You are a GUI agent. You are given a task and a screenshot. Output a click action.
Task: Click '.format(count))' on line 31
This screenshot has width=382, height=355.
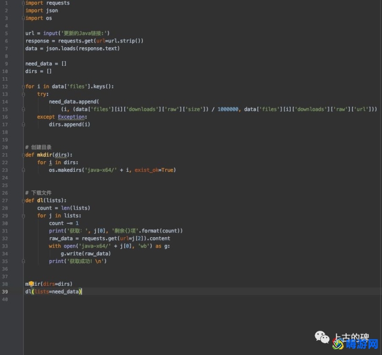[161, 231]
